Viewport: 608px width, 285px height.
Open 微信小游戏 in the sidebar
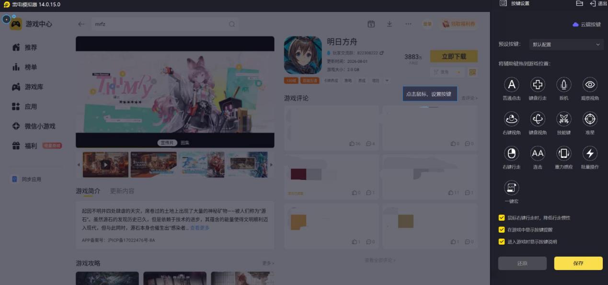[x=34, y=126]
